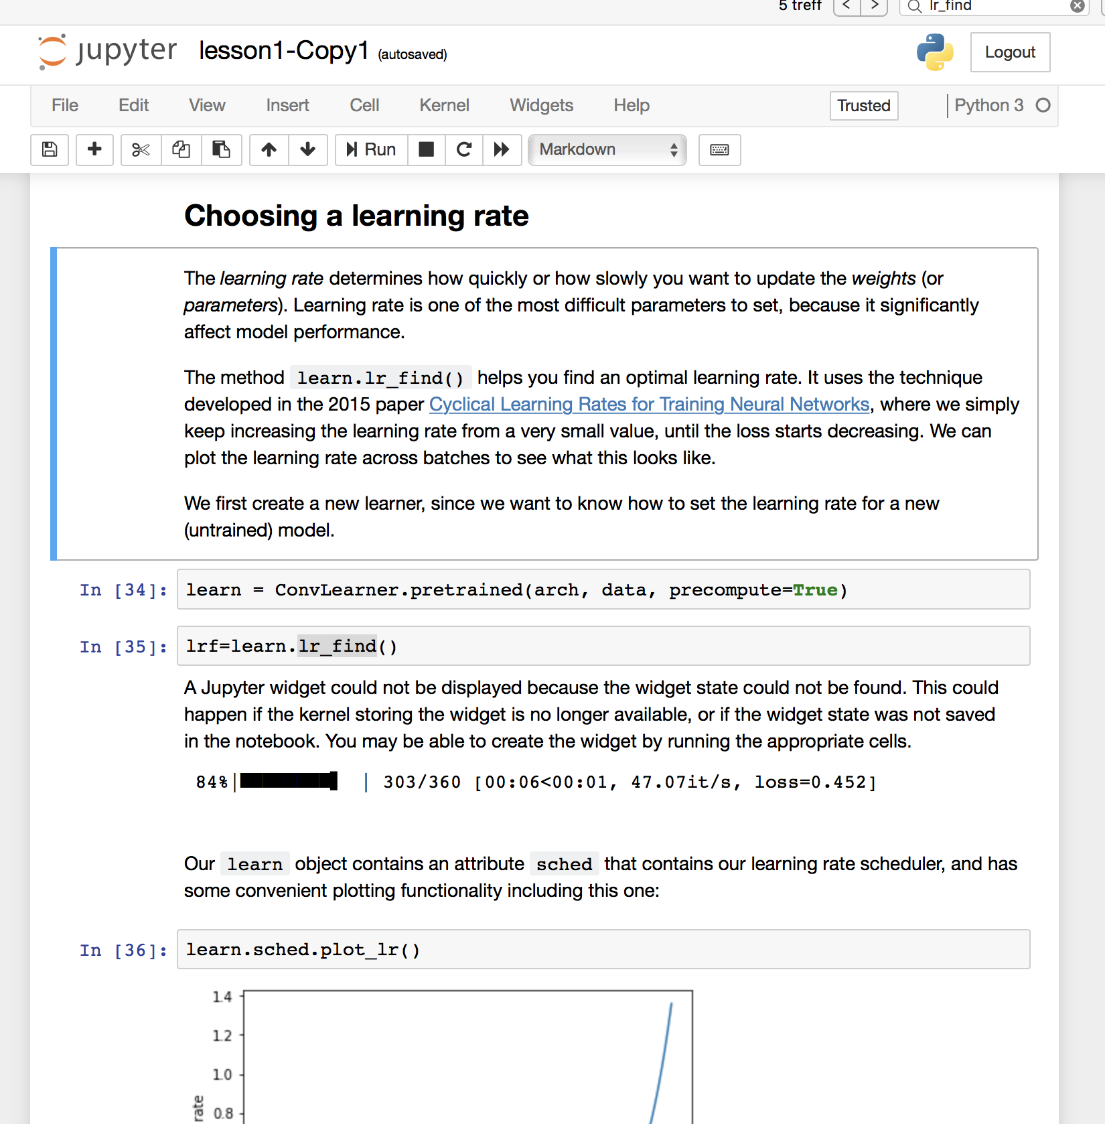This screenshot has height=1124, width=1105.
Task: Open the cell type Markdown dropdown
Action: (x=607, y=149)
